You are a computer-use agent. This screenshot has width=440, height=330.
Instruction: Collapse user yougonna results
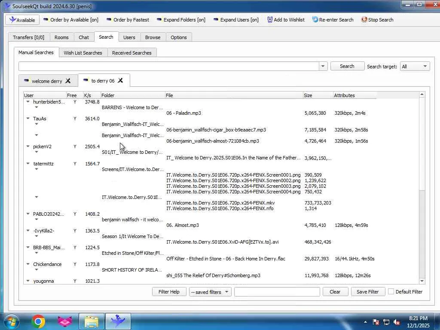(28, 281)
